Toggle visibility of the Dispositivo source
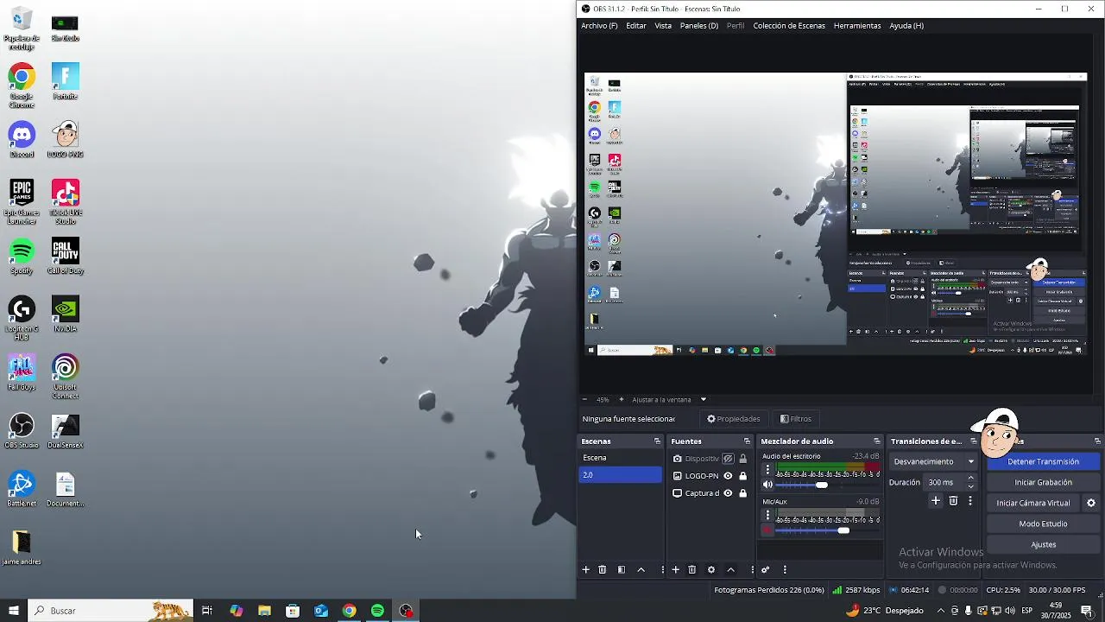Image resolution: width=1105 pixels, height=622 pixels. [x=728, y=459]
